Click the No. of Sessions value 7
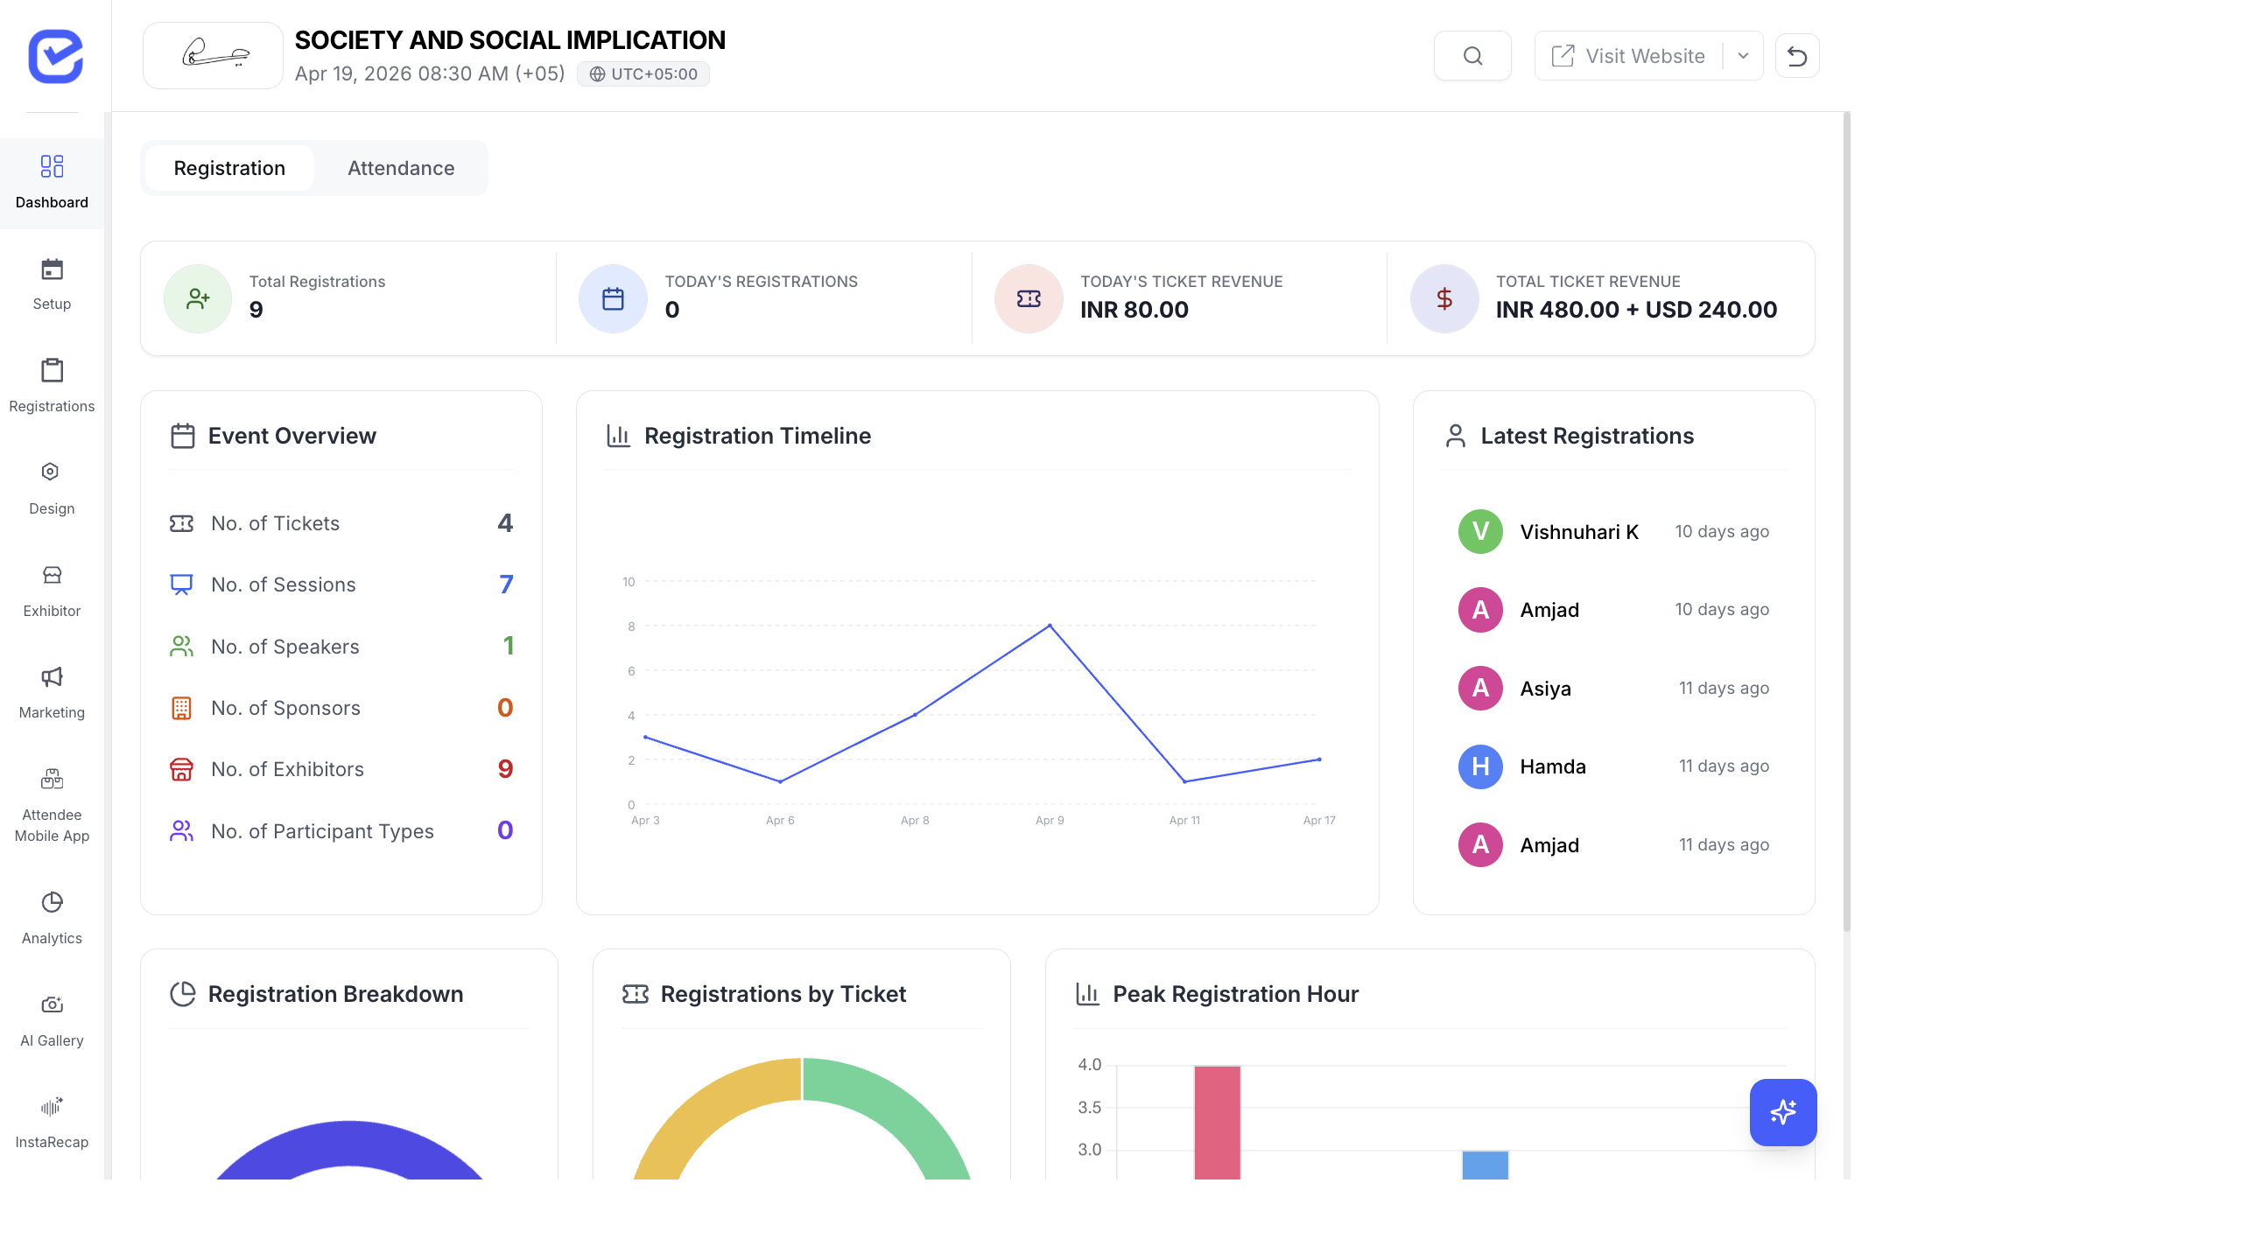2241x1260 pixels. (506, 584)
